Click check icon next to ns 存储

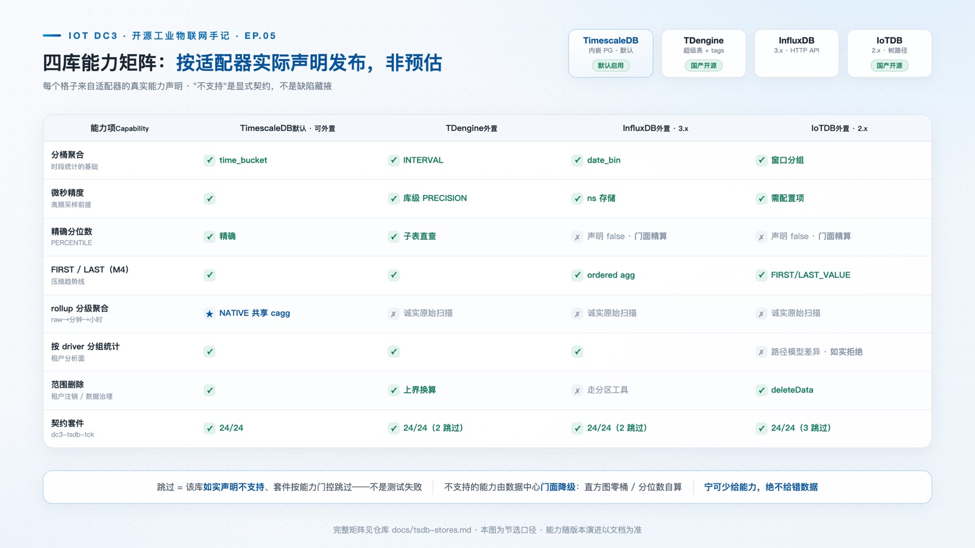pyautogui.click(x=577, y=198)
